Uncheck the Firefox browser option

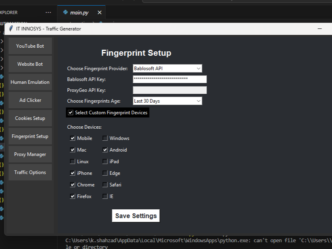[x=73, y=196]
